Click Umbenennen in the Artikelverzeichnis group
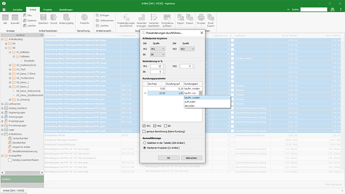 point(104,20)
